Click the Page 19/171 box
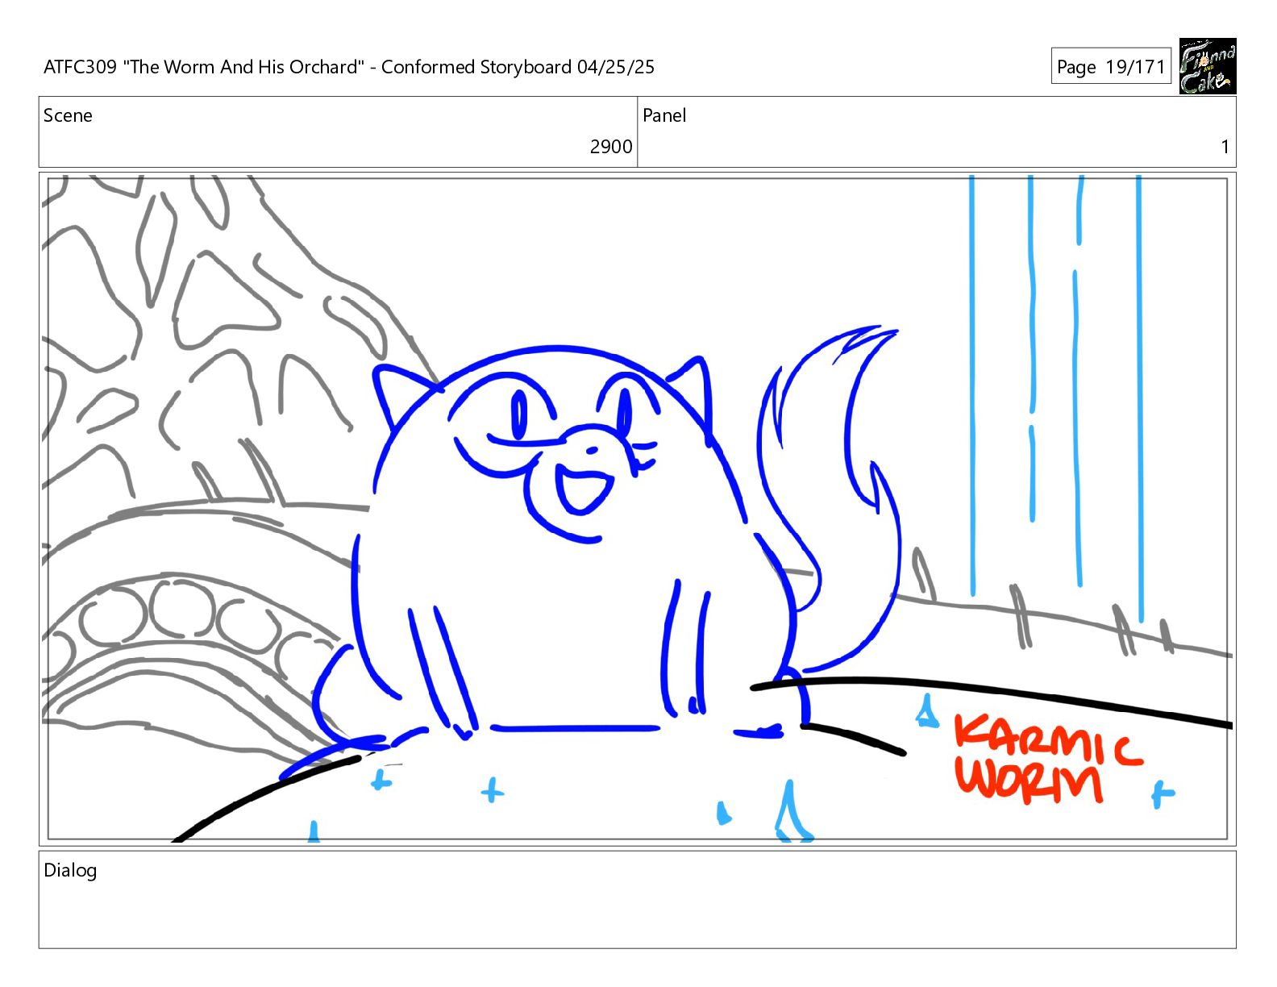Image resolution: width=1277 pixels, height=987 pixels. [1110, 66]
